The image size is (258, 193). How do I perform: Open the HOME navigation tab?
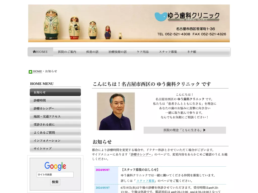pyautogui.click(x=40, y=52)
